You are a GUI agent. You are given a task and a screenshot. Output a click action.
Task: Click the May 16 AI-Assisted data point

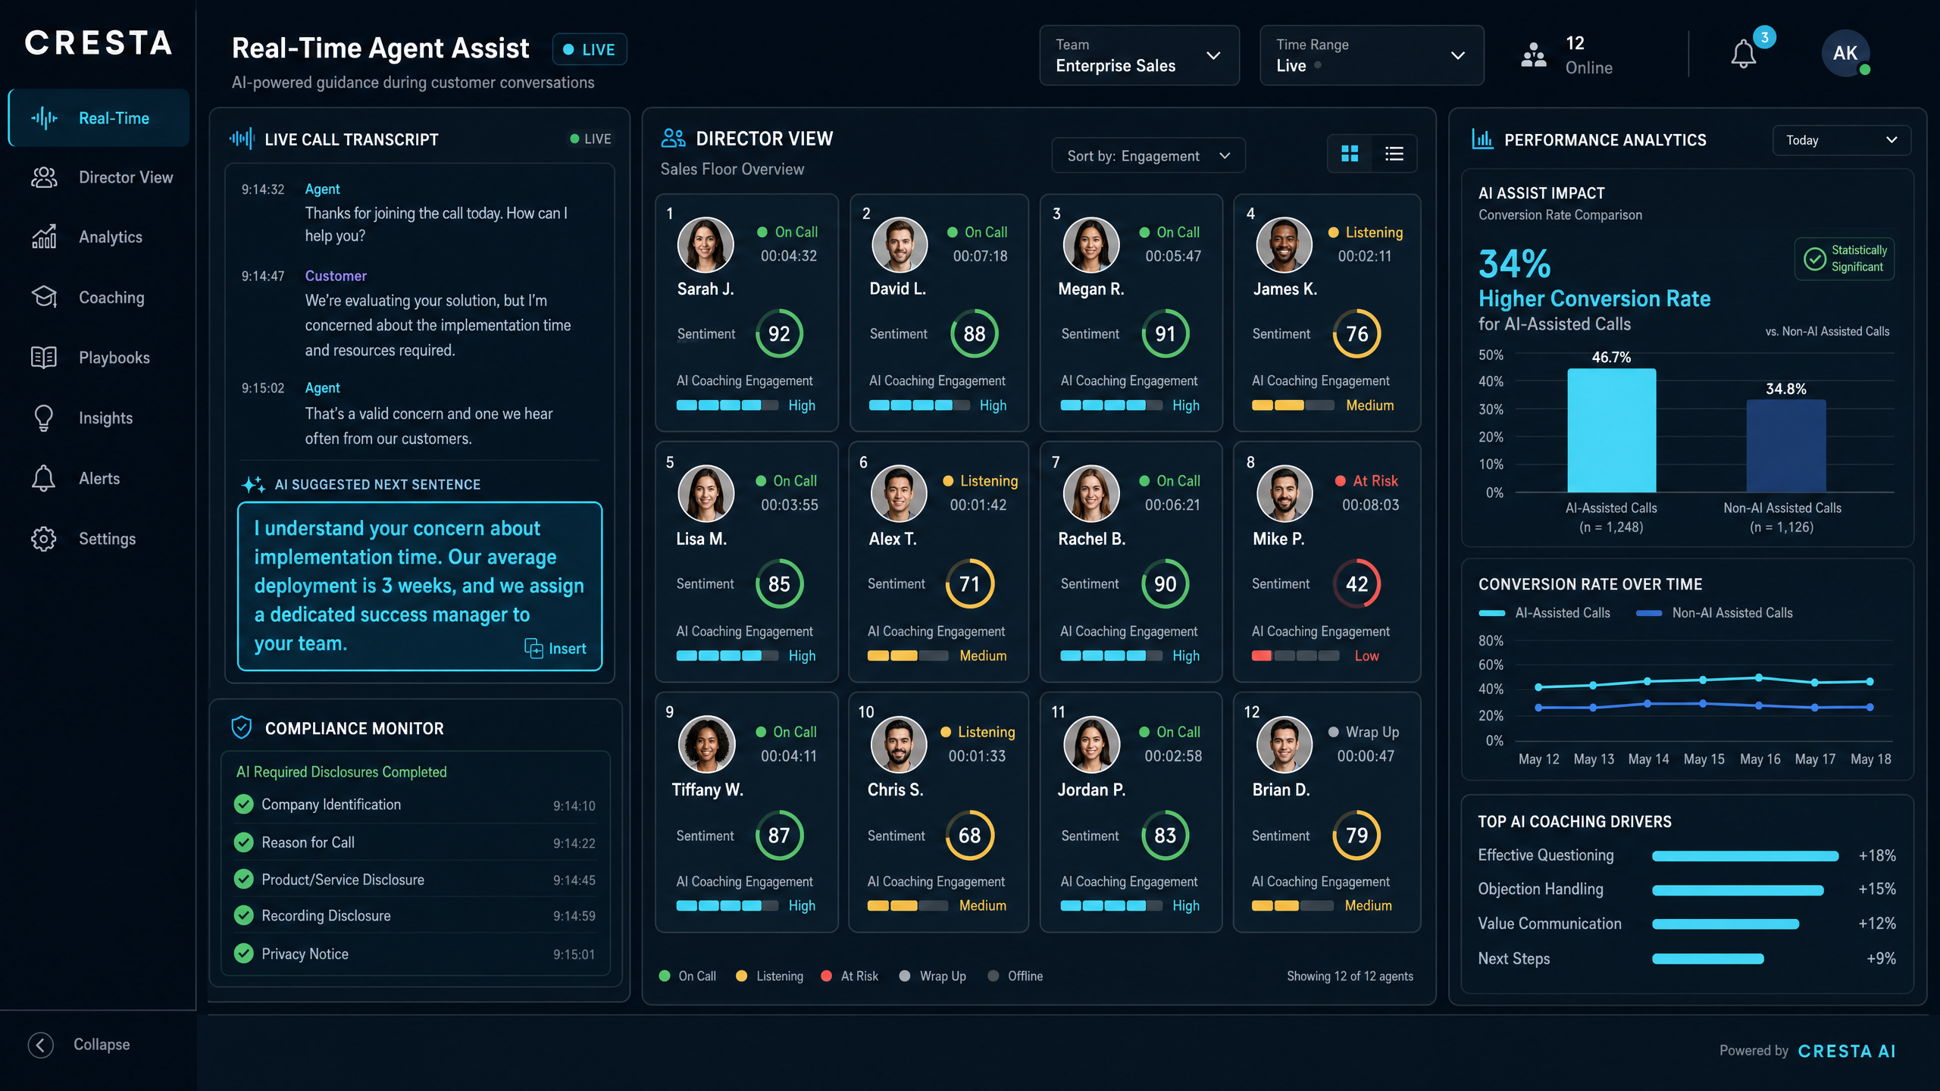pos(1758,677)
